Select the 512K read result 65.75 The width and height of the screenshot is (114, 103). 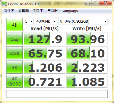pyautogui.click(x=44, y=53)
